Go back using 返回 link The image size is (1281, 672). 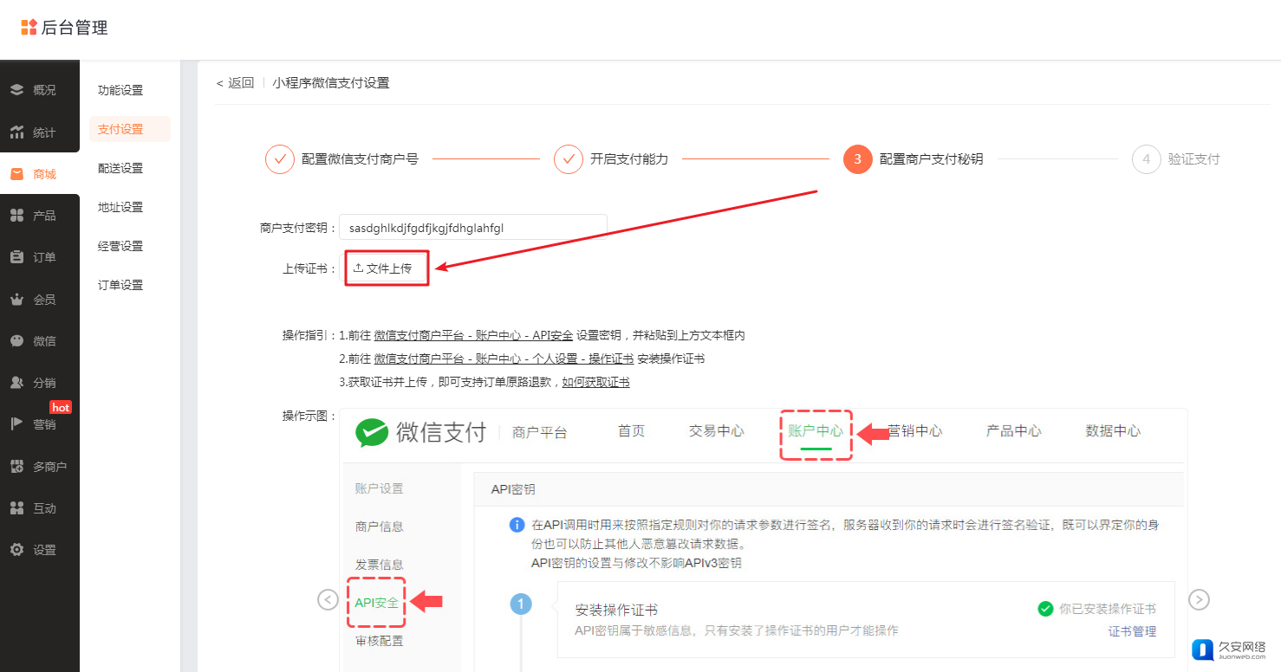pyautogui.click(x=235, y=83)
